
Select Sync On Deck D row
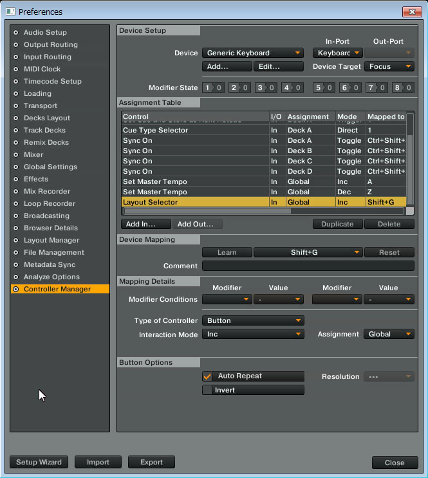tap(264, 171)
